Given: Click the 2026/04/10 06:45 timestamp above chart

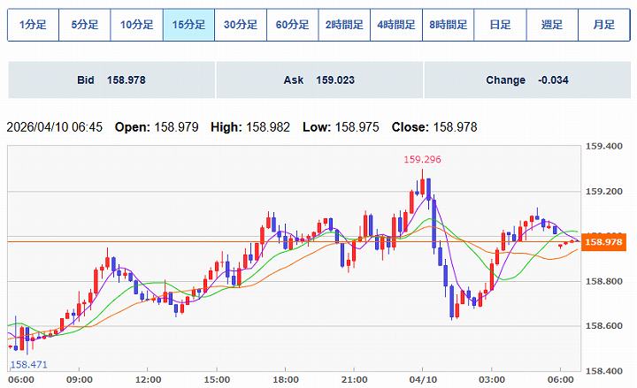Looking at the screenshot, I should pos(54,127).
